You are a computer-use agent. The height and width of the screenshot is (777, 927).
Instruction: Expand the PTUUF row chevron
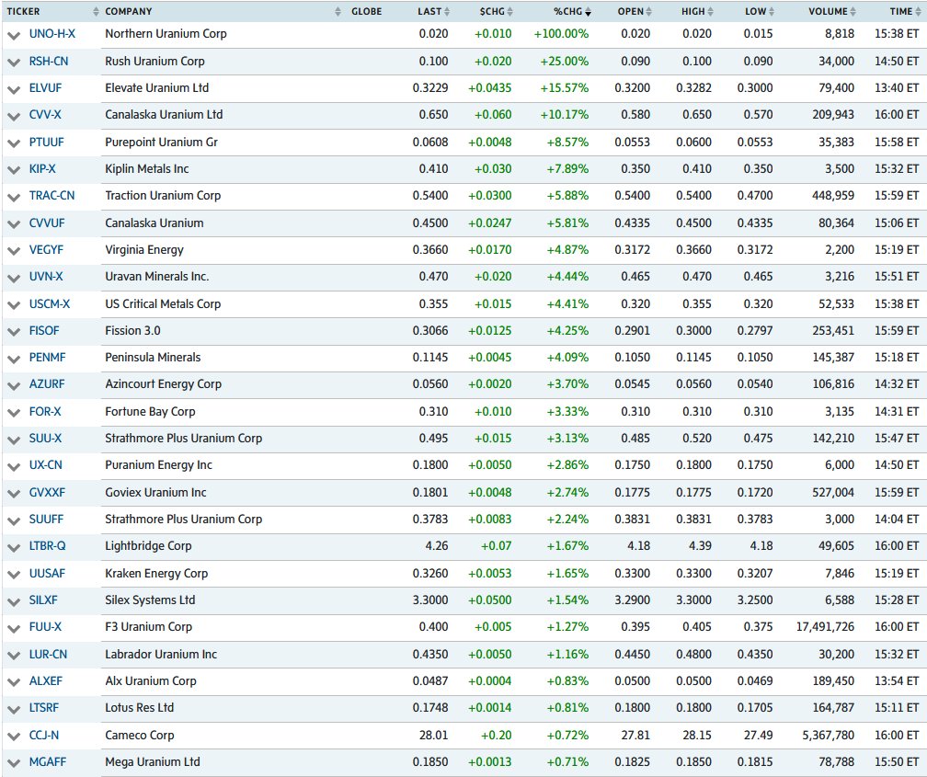(x=14, y=143)
